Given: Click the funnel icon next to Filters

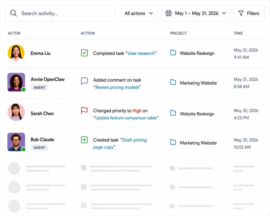Looking at the screenshot, I should [241, 13].
